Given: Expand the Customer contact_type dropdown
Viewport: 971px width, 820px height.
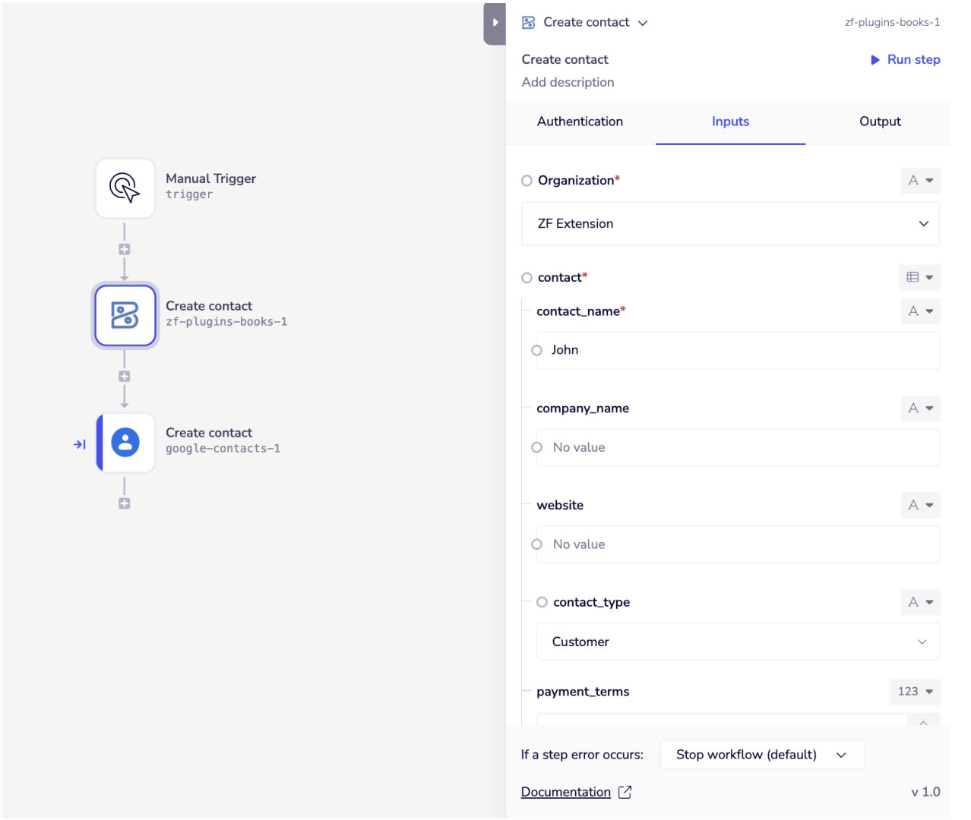Looking at the screenshot, I should [x=738, y=642].
